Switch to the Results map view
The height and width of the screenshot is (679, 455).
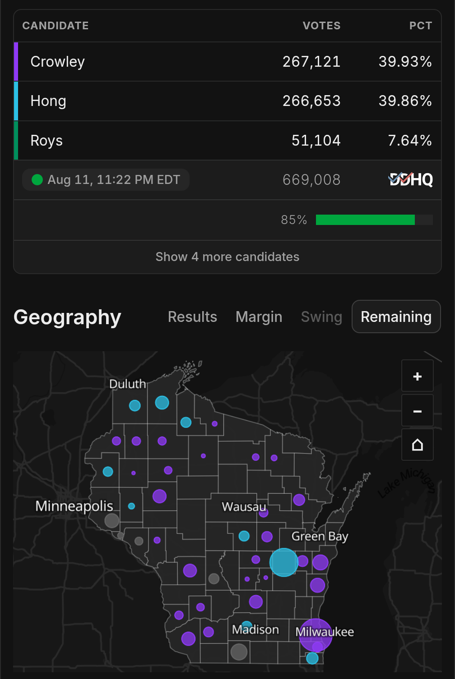click(x=192, y=317)
